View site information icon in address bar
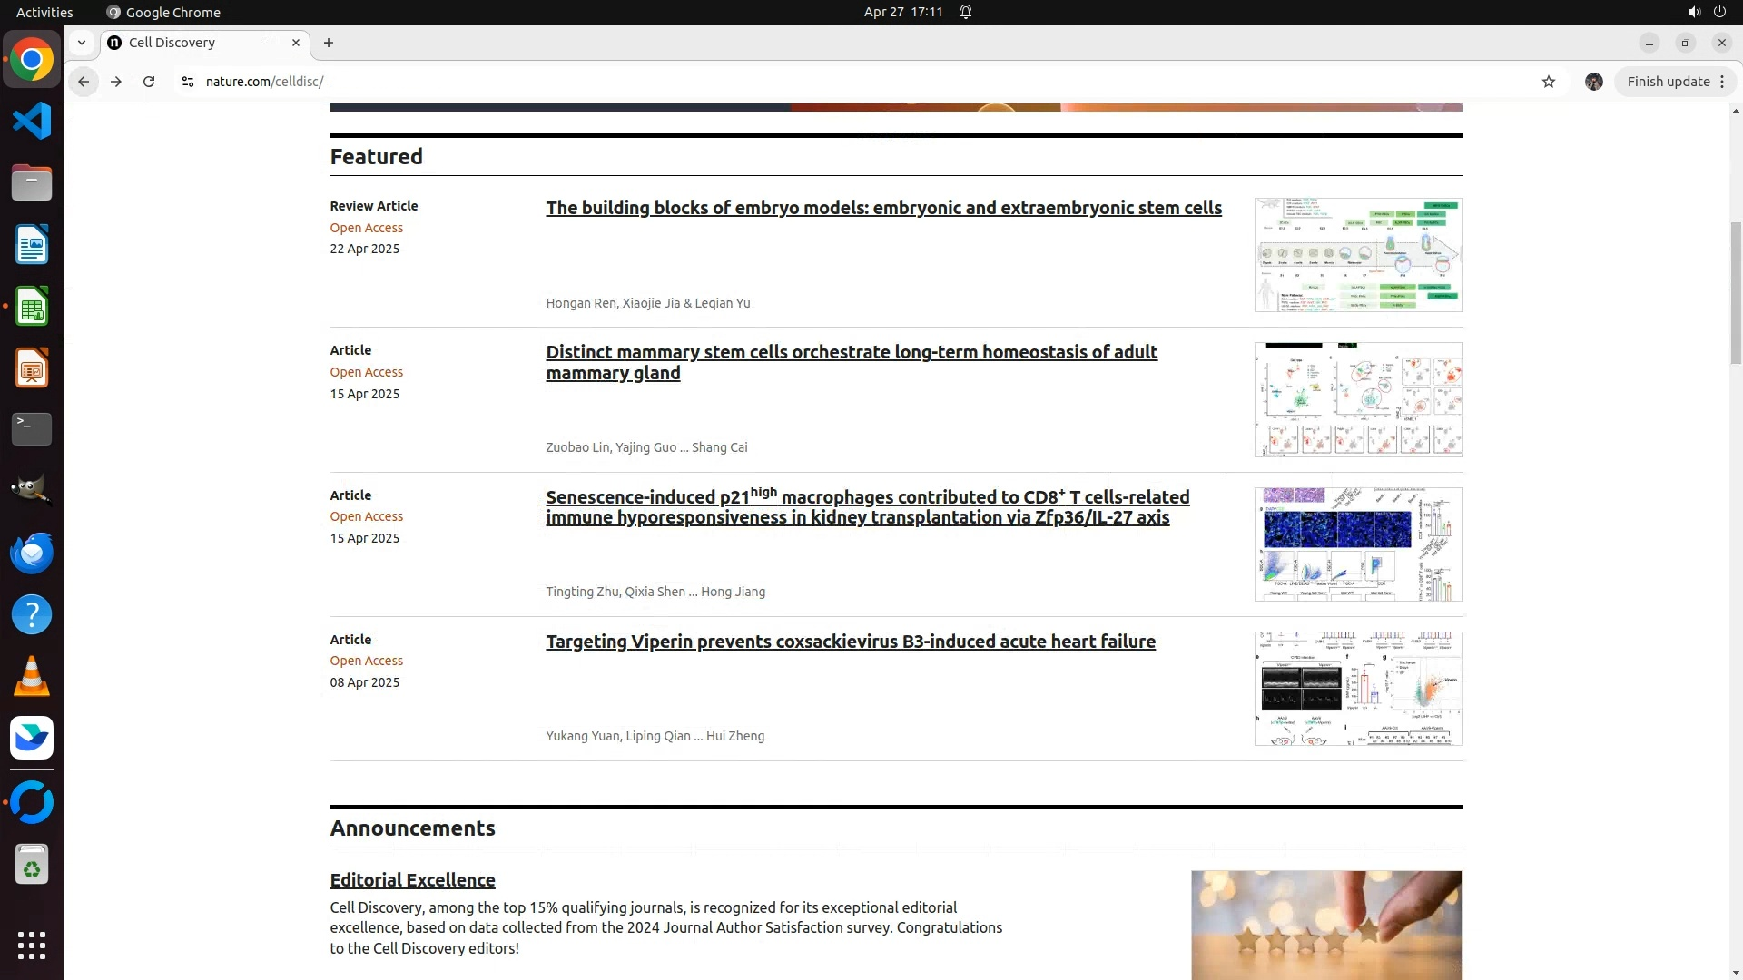Screen dimensions: 1743x980 pyautogui.click(x=188, y=82)
